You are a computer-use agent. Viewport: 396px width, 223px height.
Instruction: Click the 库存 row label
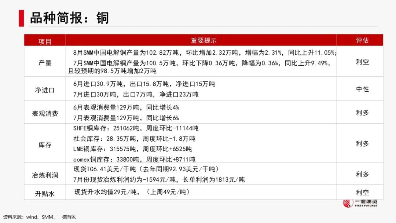pyautogui.click(x=44, y=144)
